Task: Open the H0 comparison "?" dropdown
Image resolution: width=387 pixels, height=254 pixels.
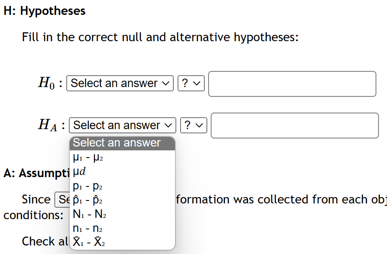Action: click(191, 83)
